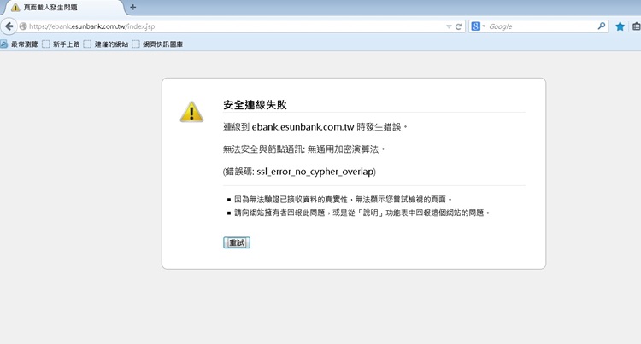
Task: Open the 網頁快訊圖庫 bookmark
Action: click(x=157, y=44)
